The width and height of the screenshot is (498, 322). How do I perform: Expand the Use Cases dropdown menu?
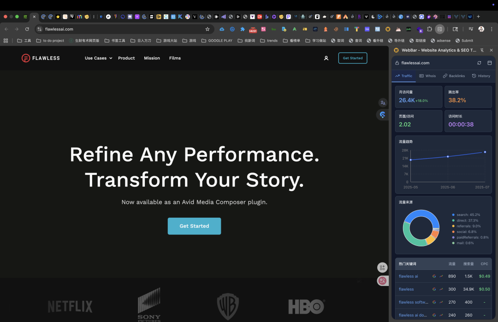tap(99, 58)
